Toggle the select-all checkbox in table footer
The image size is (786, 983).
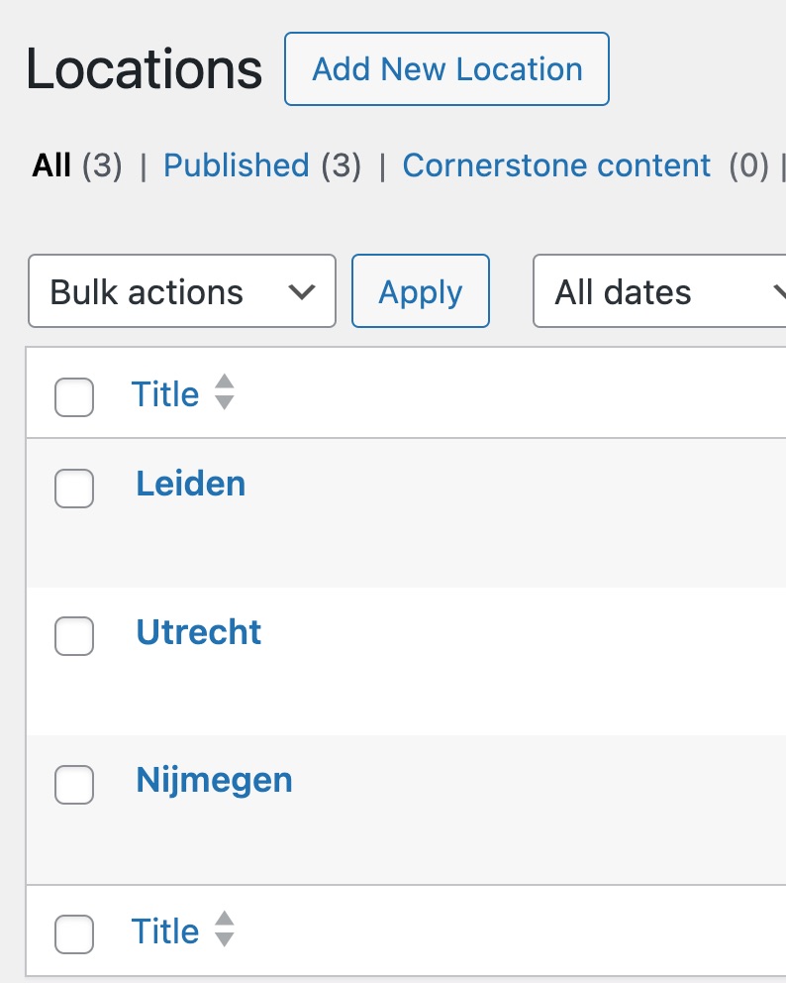(74, 933)
